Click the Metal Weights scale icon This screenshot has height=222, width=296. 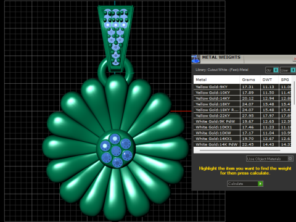pos(195,59)
